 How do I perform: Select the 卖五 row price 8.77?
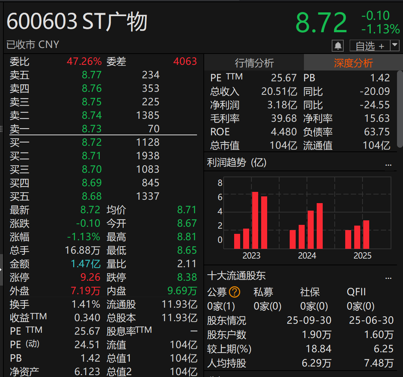(92, 75)
